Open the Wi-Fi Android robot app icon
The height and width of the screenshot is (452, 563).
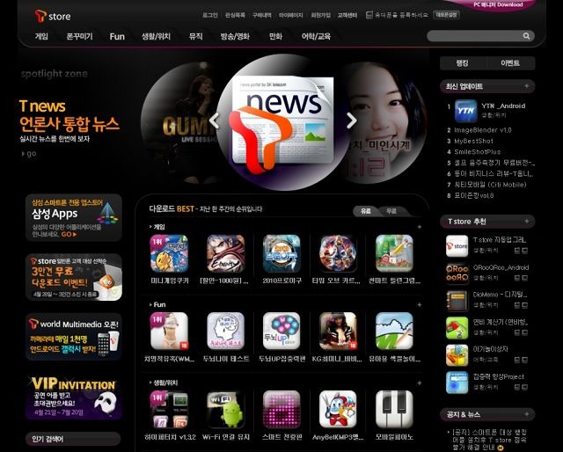[x=225, y=409]
